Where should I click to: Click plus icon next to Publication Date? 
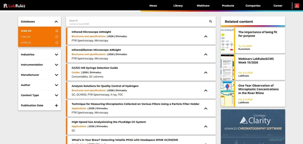56,105
